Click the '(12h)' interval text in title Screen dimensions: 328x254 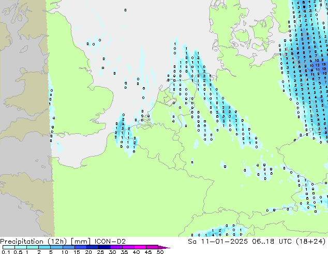[x=57, y=242]
